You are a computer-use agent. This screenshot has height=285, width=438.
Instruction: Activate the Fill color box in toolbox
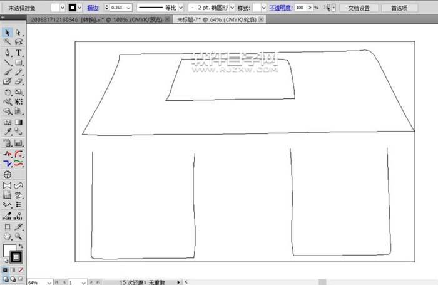point(8,249)
